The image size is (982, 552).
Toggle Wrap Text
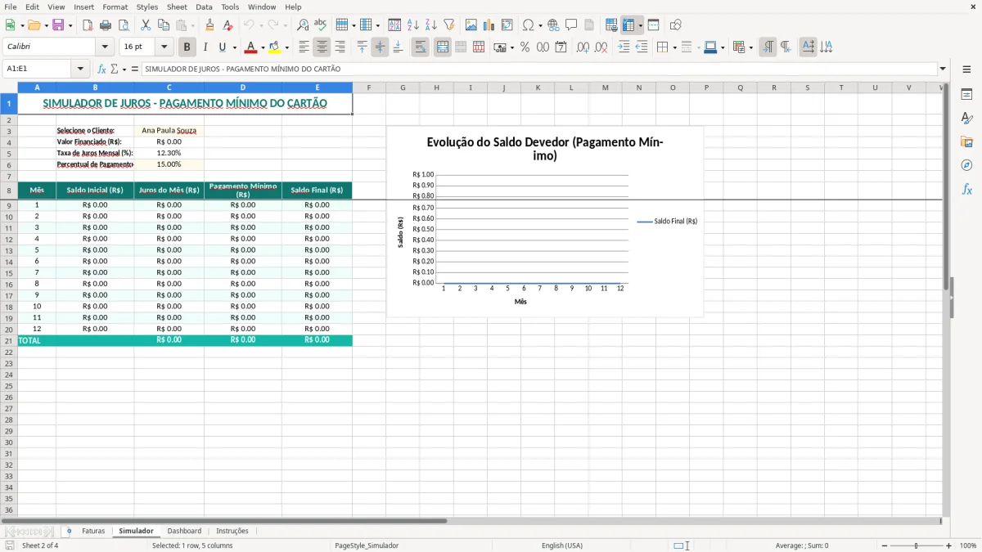tap(421, 47)
